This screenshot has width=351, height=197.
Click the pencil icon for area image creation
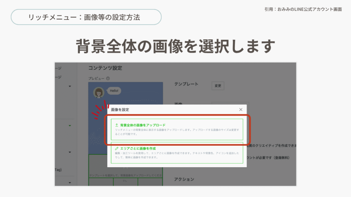[117, 148]
